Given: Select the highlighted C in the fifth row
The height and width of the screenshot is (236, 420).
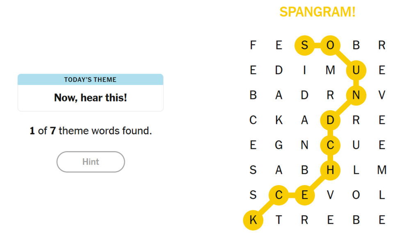Looking at the screenshot, I should point(330,145).
